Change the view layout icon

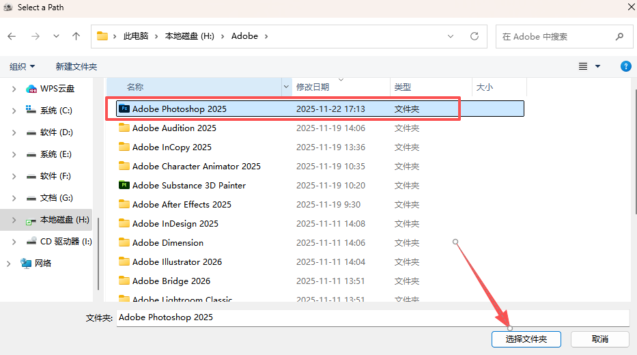(x=583, y=66)
